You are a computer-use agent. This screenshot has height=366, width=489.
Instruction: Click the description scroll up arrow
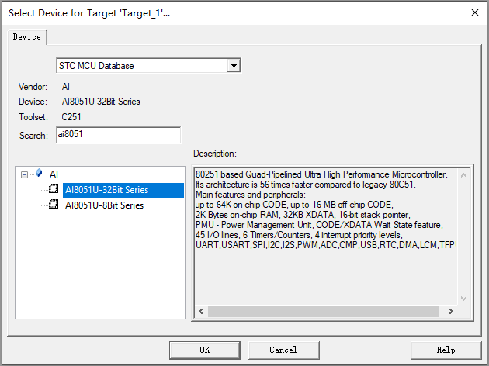[463, 175]
